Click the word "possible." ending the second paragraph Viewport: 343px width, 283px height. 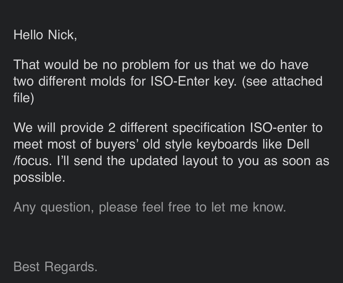point(39,177)
